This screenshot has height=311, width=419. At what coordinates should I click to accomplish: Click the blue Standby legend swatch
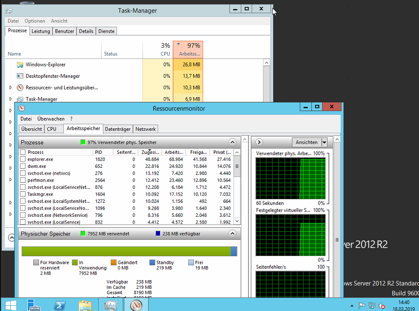click(152, 262)
